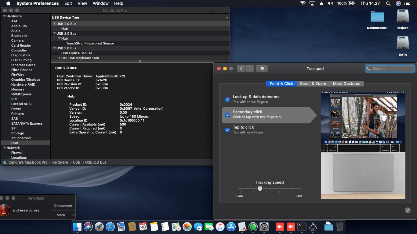Viewport: 417px width, 234px height.
Task: Open Messages bubble icon in Dock
Action: click(x=198, y=226)
